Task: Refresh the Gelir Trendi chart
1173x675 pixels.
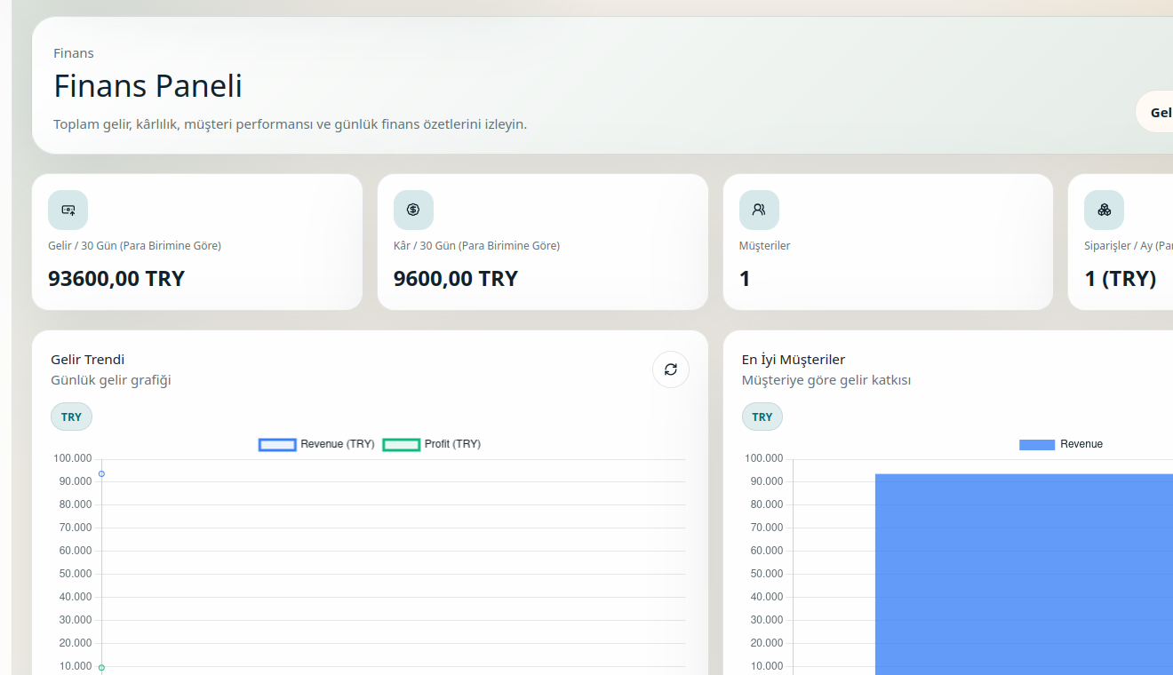Action: pyautogui.click(x=671, y=369)
